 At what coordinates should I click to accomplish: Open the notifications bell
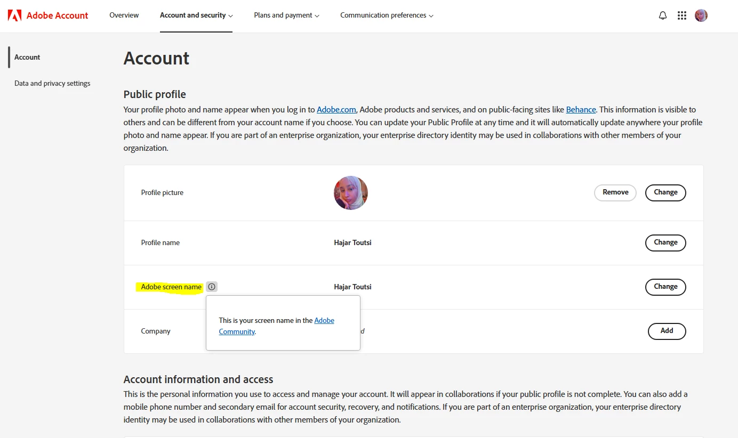[663, 15]
